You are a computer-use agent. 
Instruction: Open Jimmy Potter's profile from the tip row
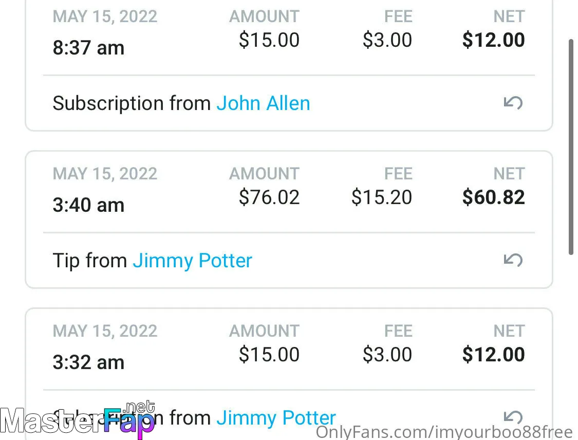tap(193, 261)
